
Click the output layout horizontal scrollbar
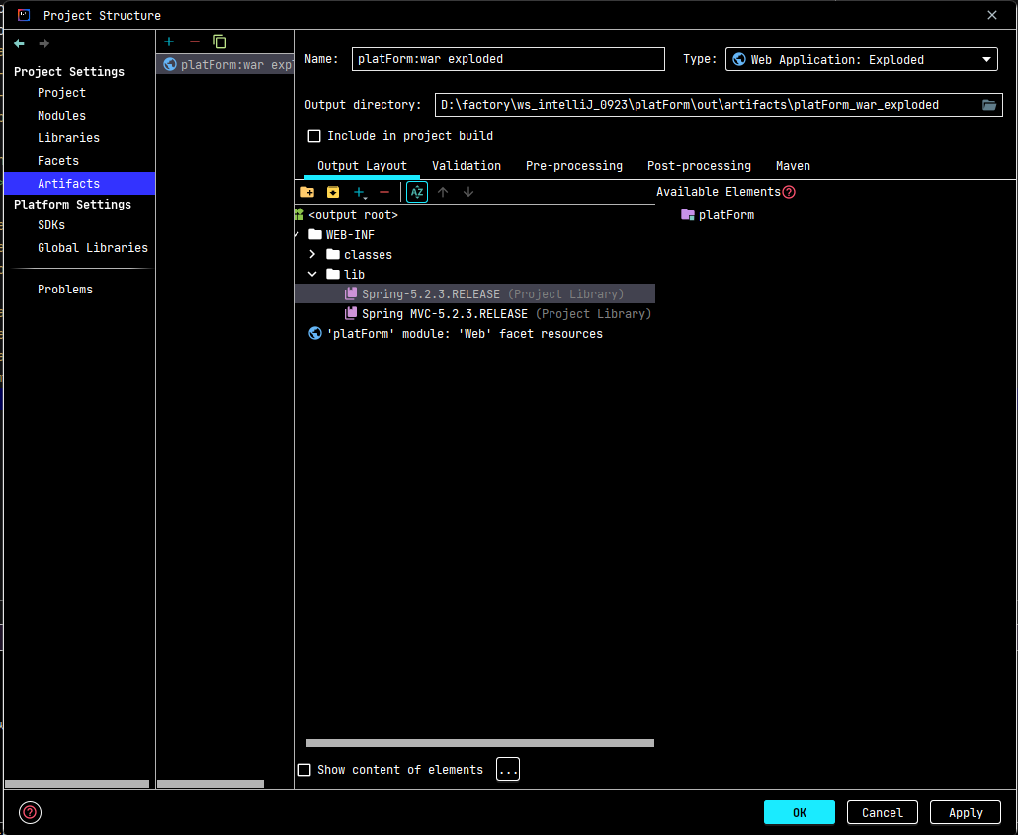point(479,743)
